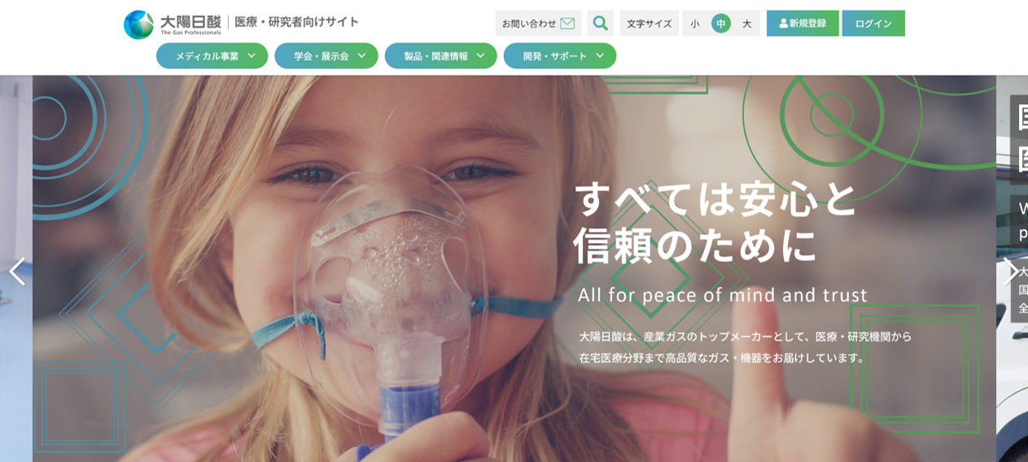
Task: Click the chevron on 開発・サポート
Action: 600,56
